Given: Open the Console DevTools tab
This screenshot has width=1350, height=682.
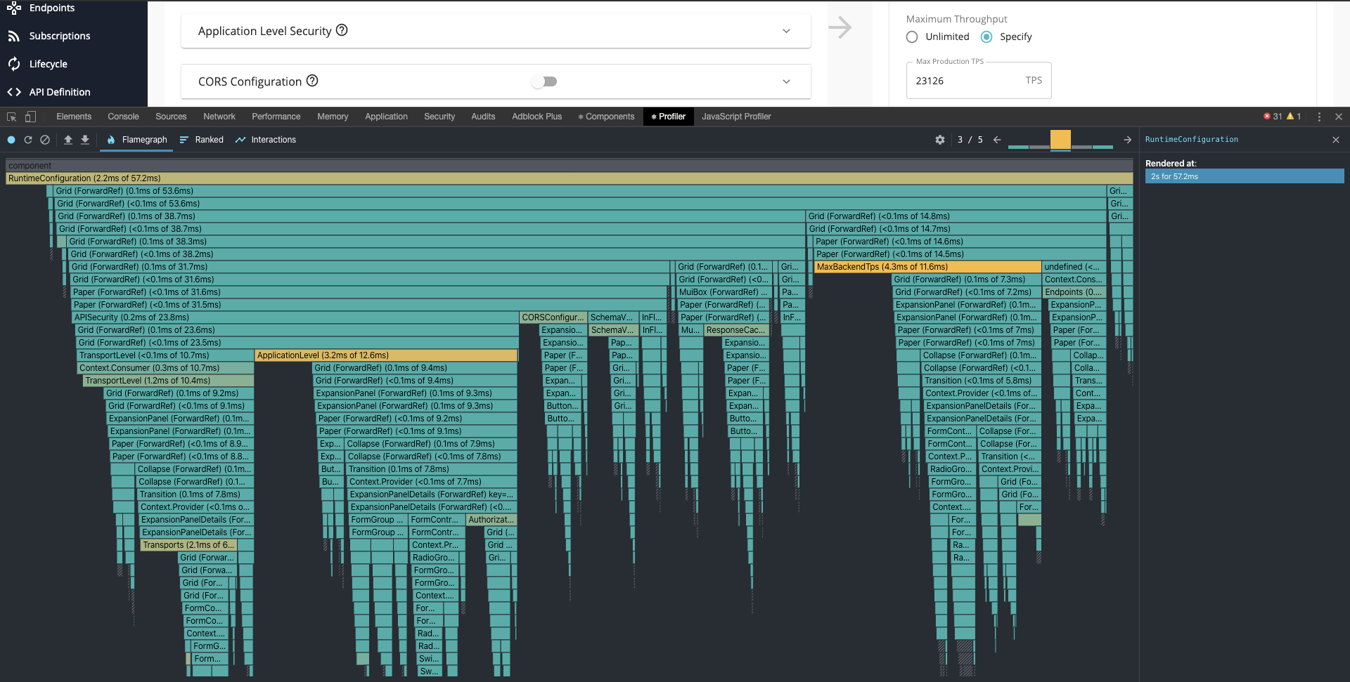Looking at the screenshot, I should click(123, 117).
